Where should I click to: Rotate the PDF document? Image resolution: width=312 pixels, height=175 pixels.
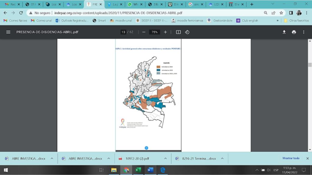click(x=187, y=32)
